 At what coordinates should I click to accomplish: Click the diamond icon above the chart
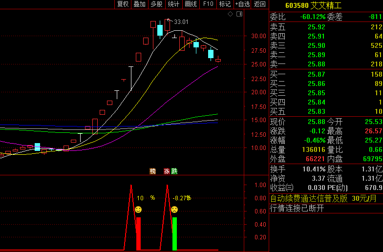pos(231,14)
